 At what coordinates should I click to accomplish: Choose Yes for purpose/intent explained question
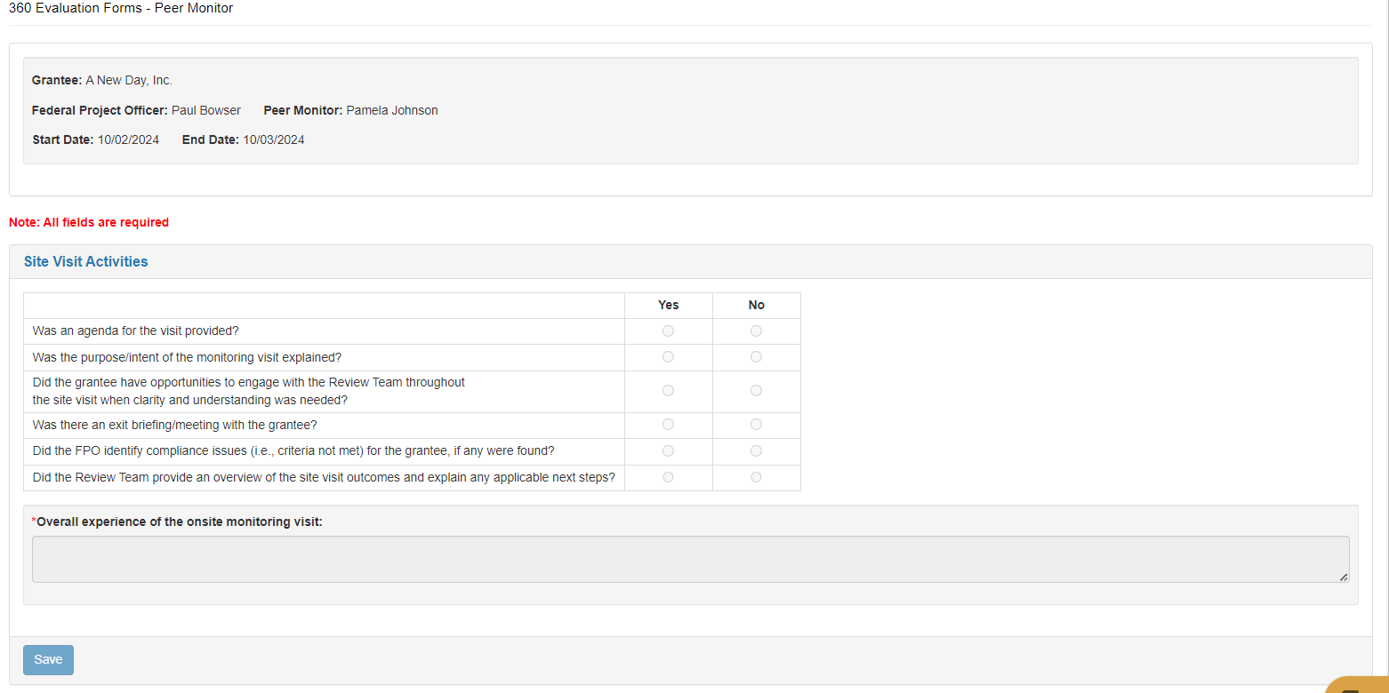click(x=668, y=357)
